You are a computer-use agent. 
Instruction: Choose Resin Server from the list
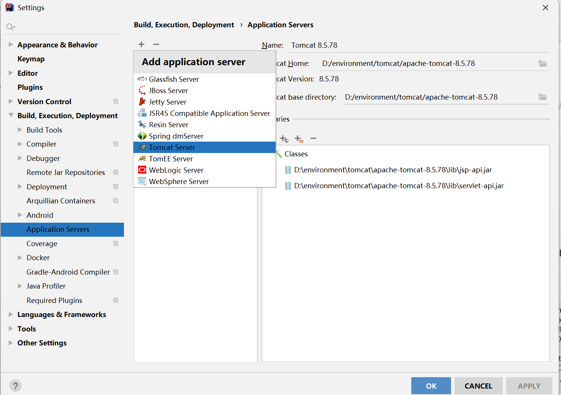(205, 125)
